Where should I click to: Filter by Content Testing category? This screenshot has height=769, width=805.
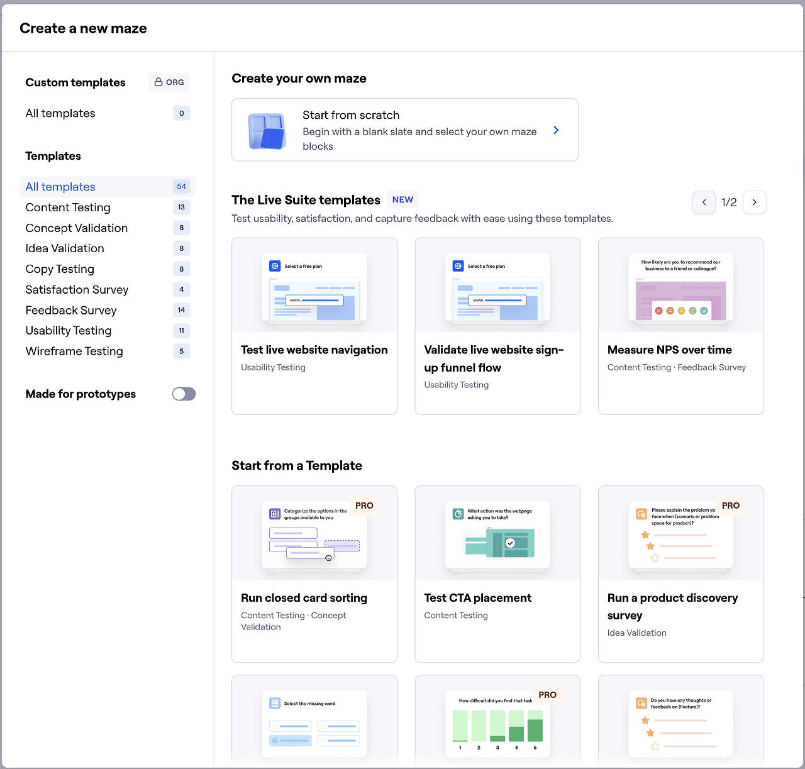click(x=108, y=207)
